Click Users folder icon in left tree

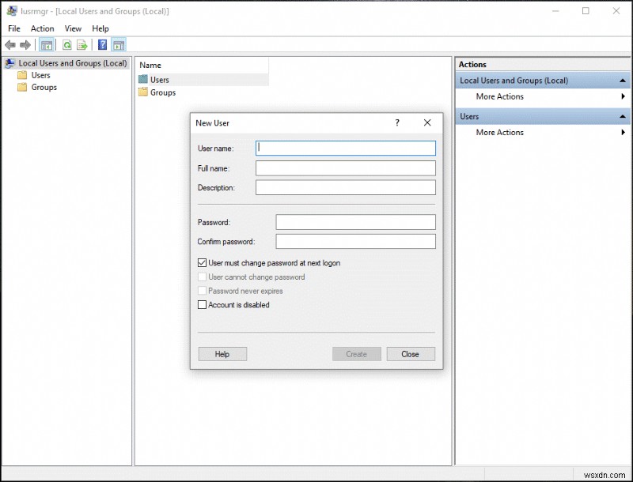point(22,75)
